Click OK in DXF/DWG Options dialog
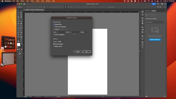The image size is (176, 99). click(x=87, y=52)
